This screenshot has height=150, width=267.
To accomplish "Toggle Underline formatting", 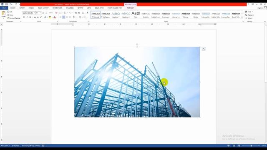I will (30, 17).
